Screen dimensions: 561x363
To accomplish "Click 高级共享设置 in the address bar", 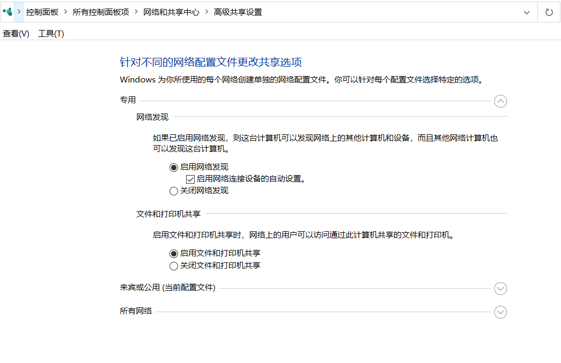I will coord(238,12).
